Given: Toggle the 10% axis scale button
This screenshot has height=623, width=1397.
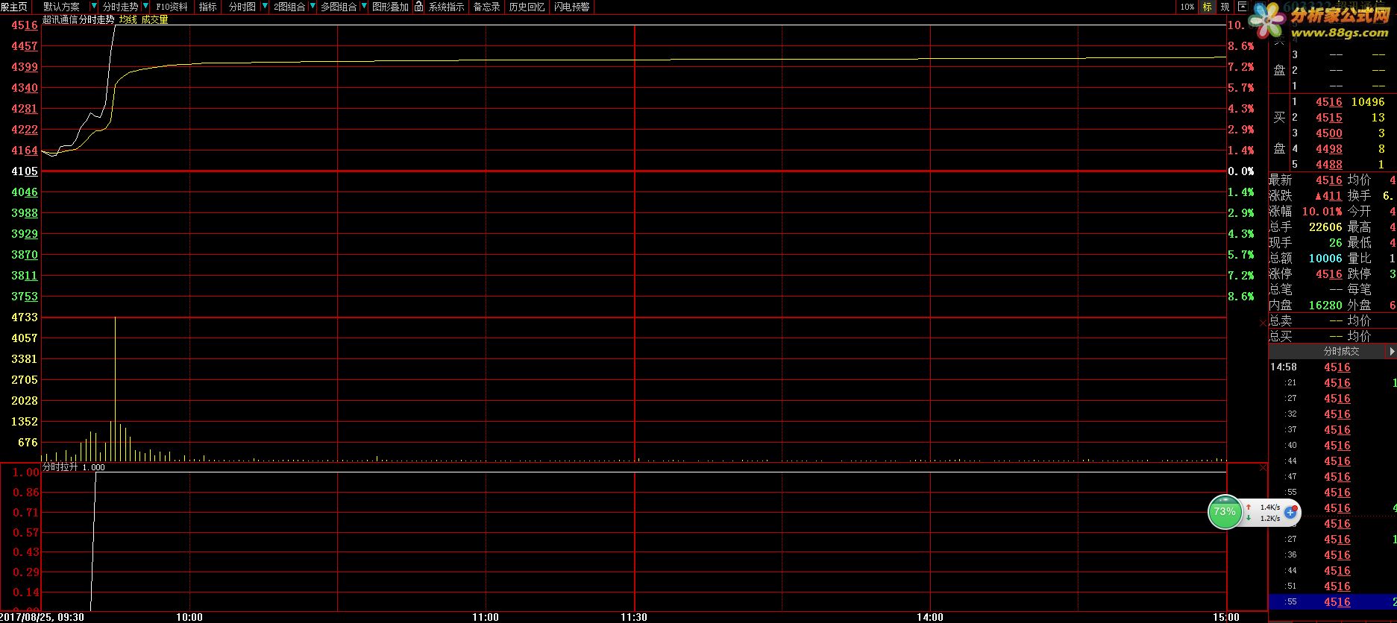Looking at the screenshot, I should coord(1187,7).
